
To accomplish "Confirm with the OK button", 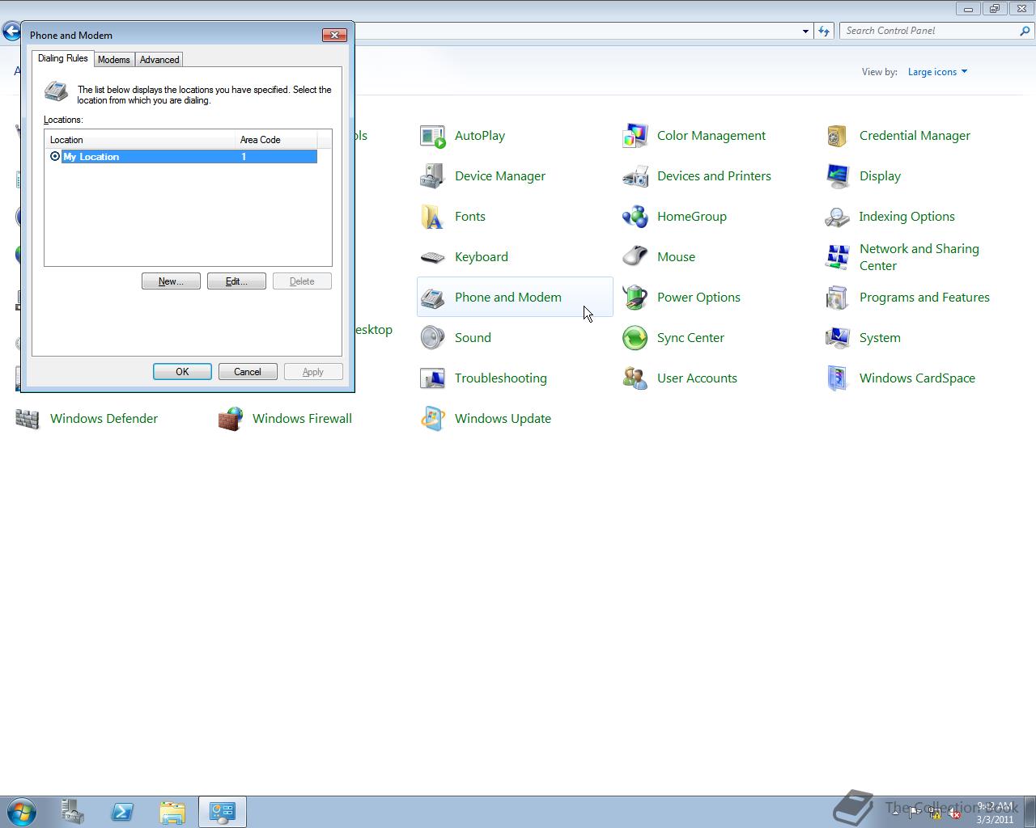I will (x=182, y=372).
